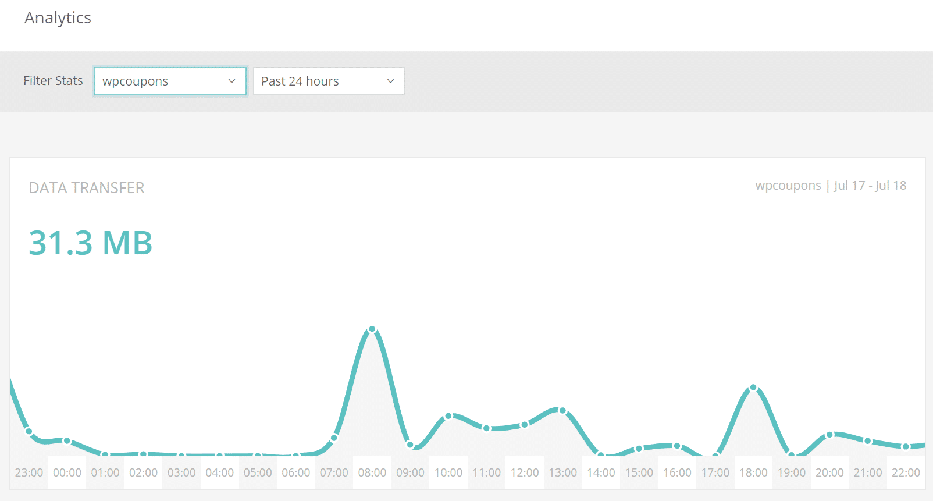Click the 08:00 peak data point on chart
933x501 pixels.
pos(372,329)
